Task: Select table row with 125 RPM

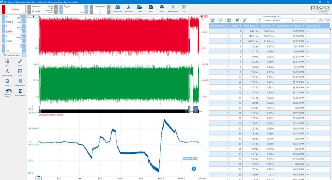Action: pyautogui.click(x=269, y=139)
